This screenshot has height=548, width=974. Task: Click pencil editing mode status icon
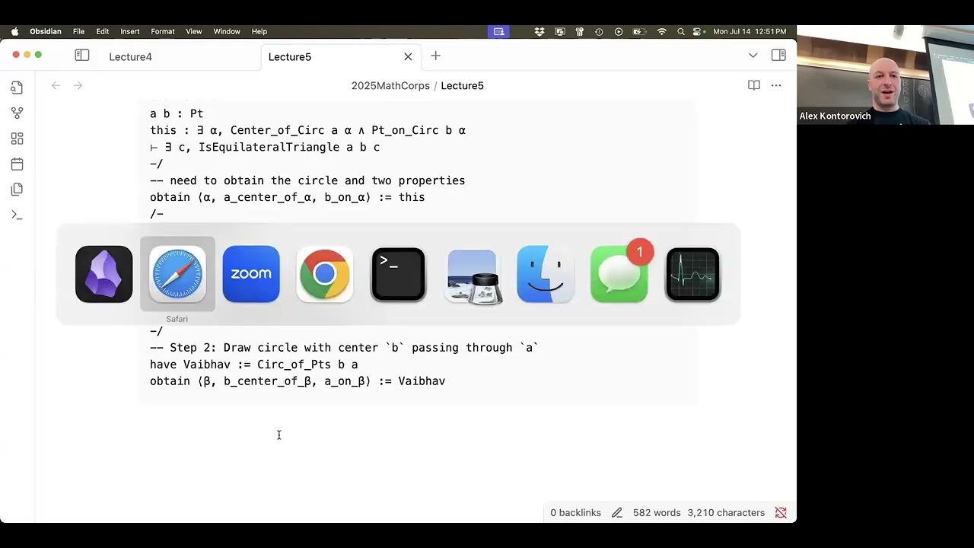pos(617,512)
